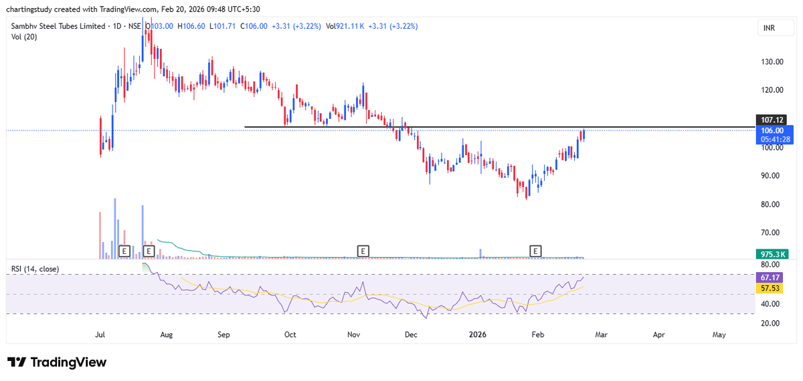The image size is (803, 381).
Task: Click the Sambhv Steel Tubes Limited symbol title
Action: (x=58, y=26)
